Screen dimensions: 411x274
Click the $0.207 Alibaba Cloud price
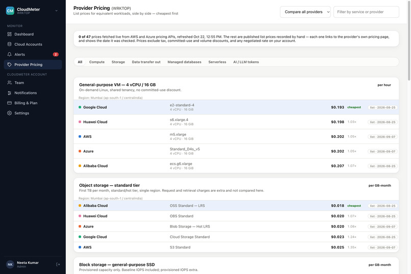tap(338, 166)
